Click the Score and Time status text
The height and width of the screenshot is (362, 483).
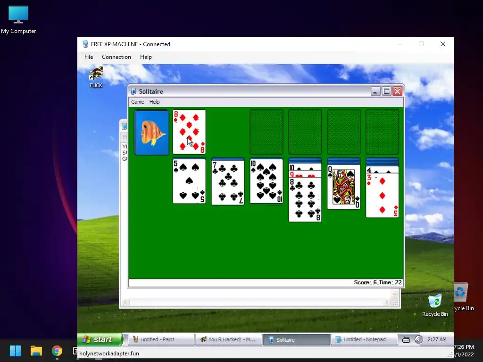point(378,282)
